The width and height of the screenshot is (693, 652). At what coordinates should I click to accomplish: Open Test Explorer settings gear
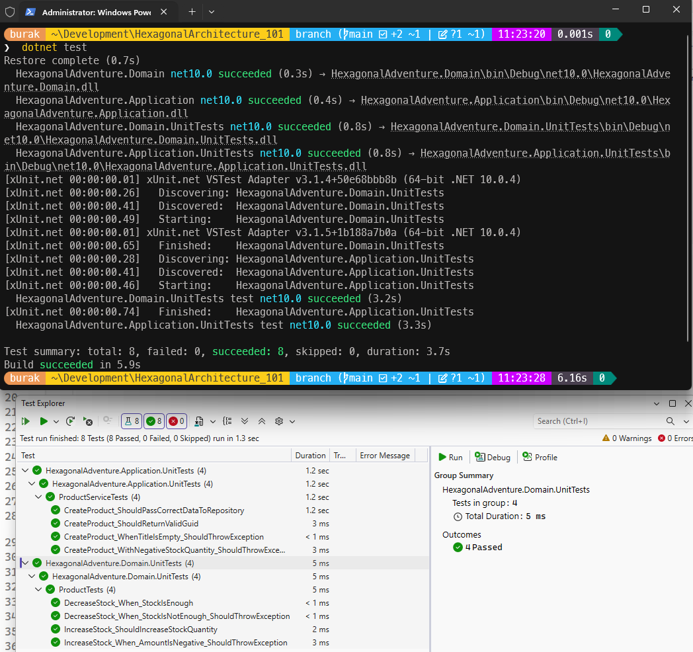279,421
